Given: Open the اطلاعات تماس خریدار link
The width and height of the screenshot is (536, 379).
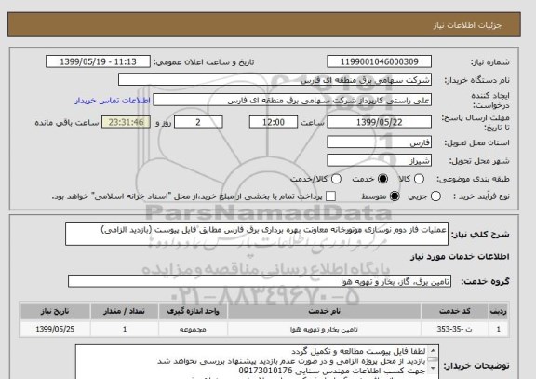Looking at the screenshot, I should point(113,101).
